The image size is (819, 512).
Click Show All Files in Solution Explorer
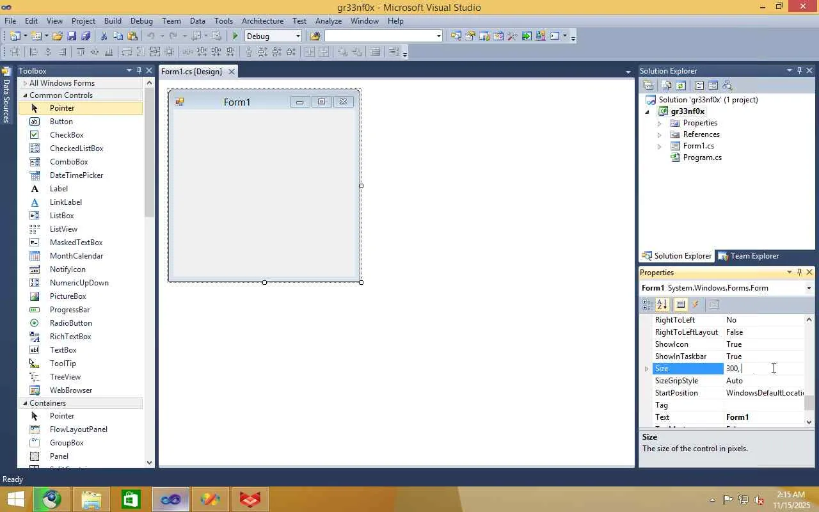[667, 85]
